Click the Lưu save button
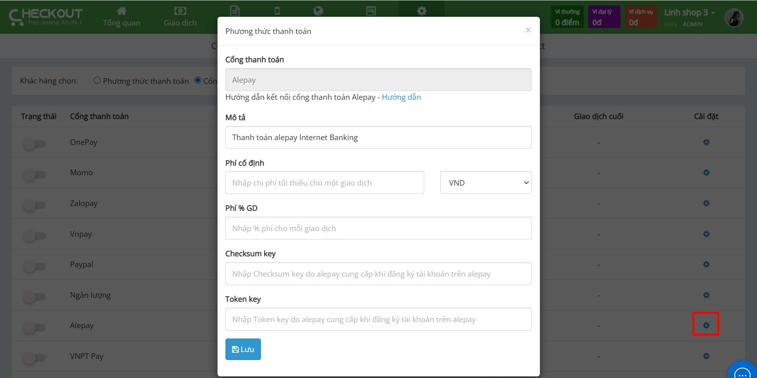Screen dimensions: 757x378 [x=243, y=349]
